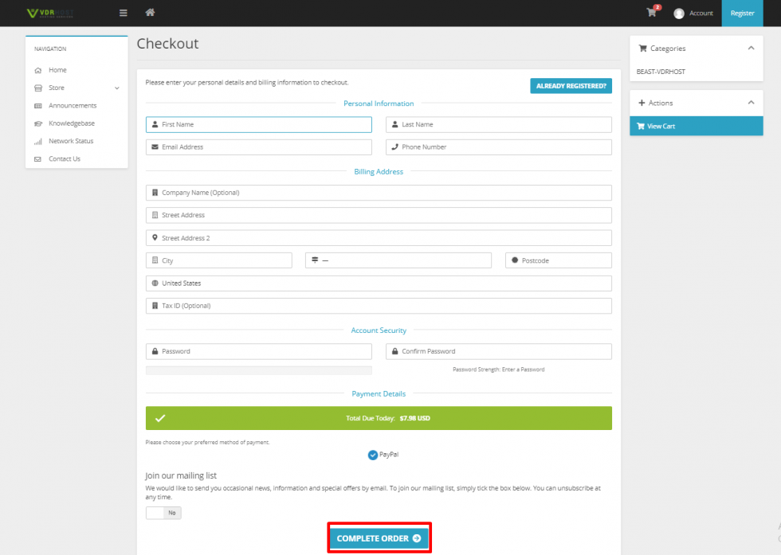Collapse the Actions panel
The width and height of the screenshot is (781, 555).
click(x=750, y=103)
